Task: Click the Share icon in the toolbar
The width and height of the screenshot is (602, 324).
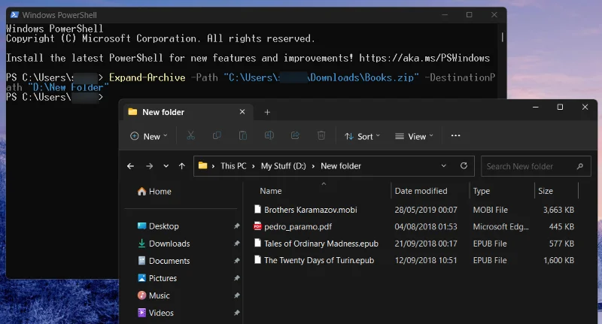Action: [295, 136]
